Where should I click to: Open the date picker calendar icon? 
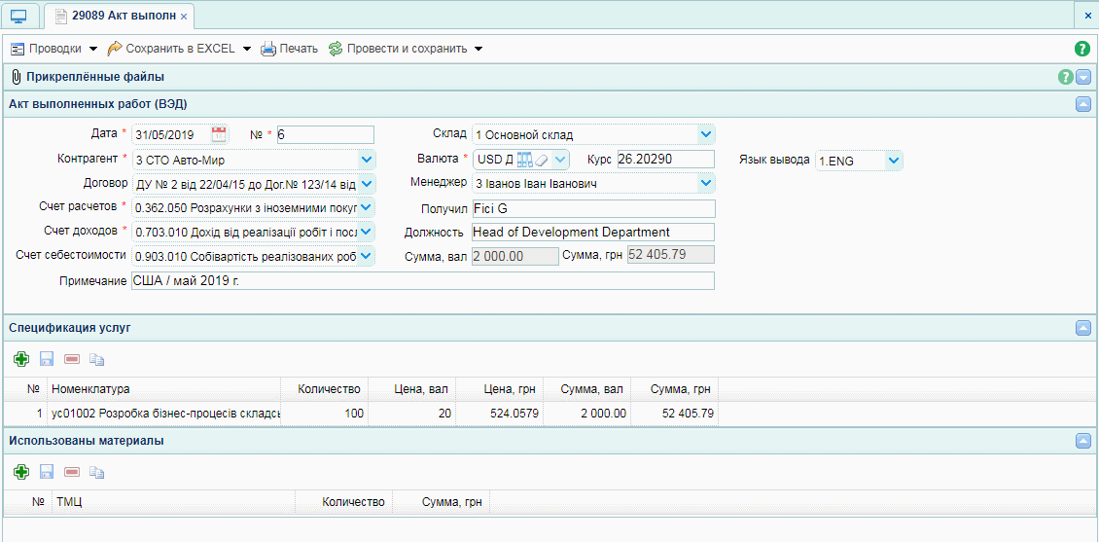[x=219, y=134]
